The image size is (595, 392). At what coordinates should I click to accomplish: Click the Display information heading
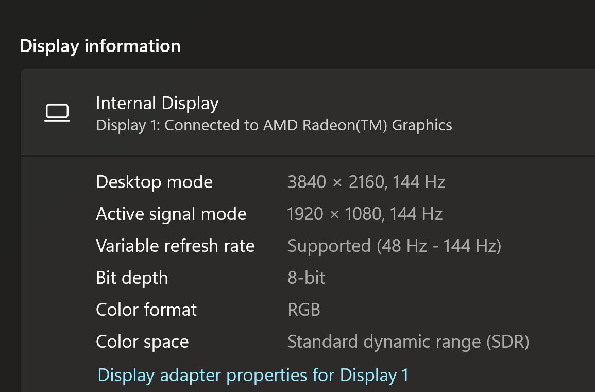[x=100, y=46]
